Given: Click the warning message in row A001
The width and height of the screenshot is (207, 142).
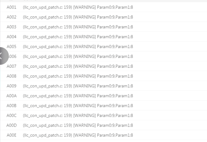Looking at the screenshot, I should tap(78, 7).
